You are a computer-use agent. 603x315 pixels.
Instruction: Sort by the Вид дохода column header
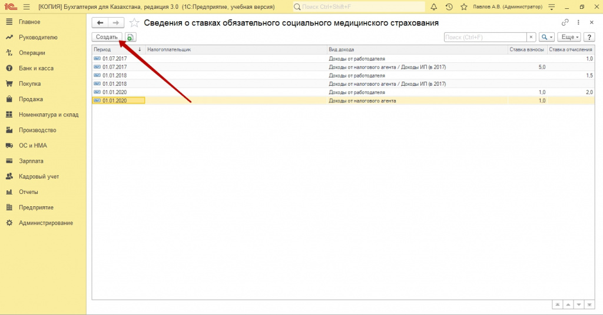click(x=418, y=49)
